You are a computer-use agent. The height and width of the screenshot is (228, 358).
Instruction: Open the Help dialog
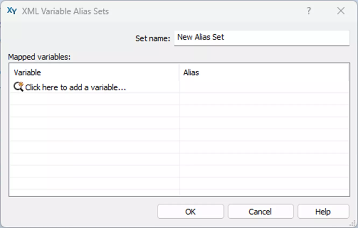click(x=323, y=211)
